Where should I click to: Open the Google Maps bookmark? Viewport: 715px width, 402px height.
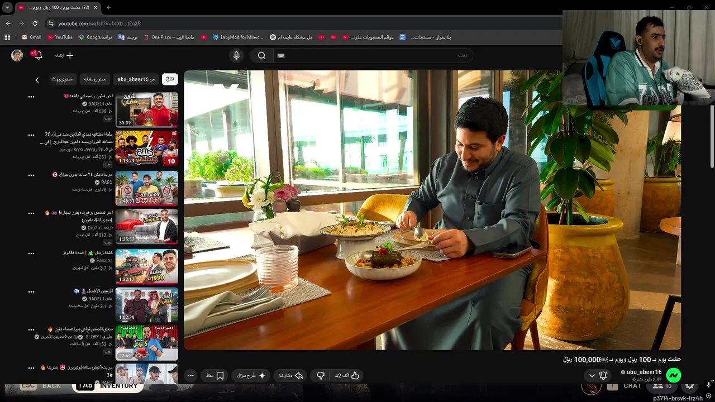tap(96, 37)
